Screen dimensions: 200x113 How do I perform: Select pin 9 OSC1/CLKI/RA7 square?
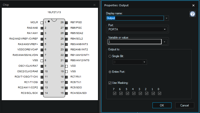[x=42, y=66]
